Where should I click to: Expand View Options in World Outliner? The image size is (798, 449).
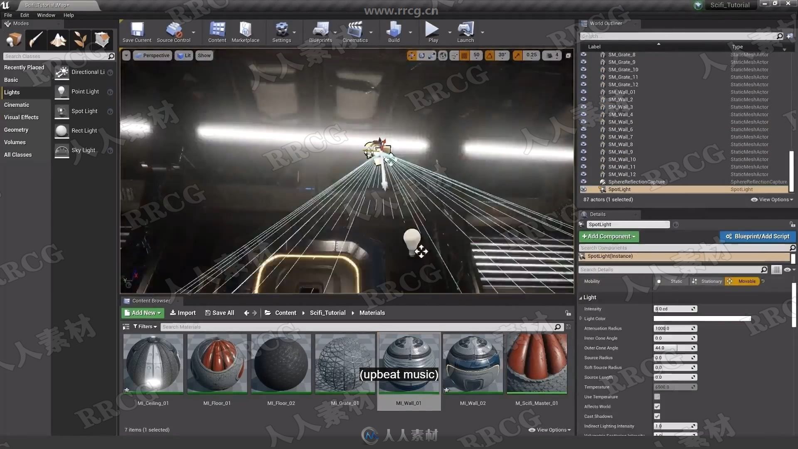click(771, 199)
